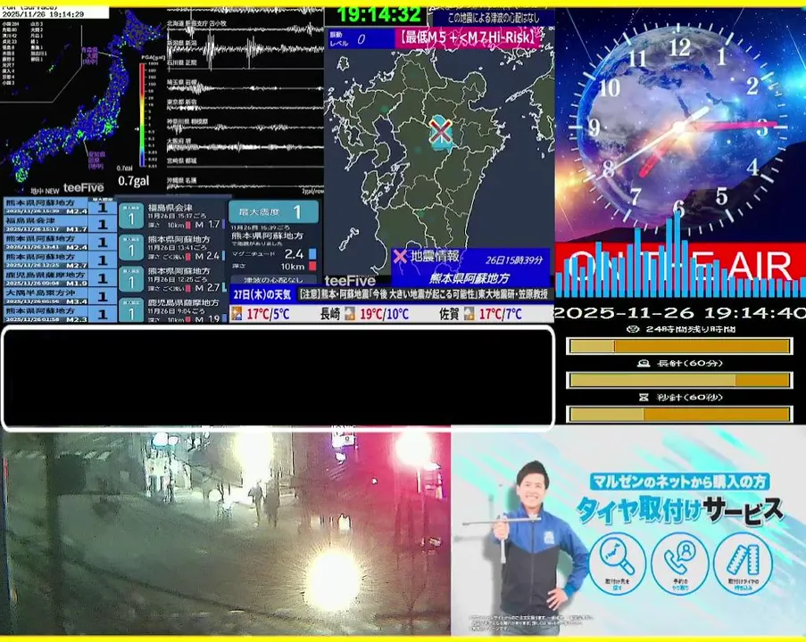
Task: Click the weather icon next to 長崎
Action: point(350,313)
